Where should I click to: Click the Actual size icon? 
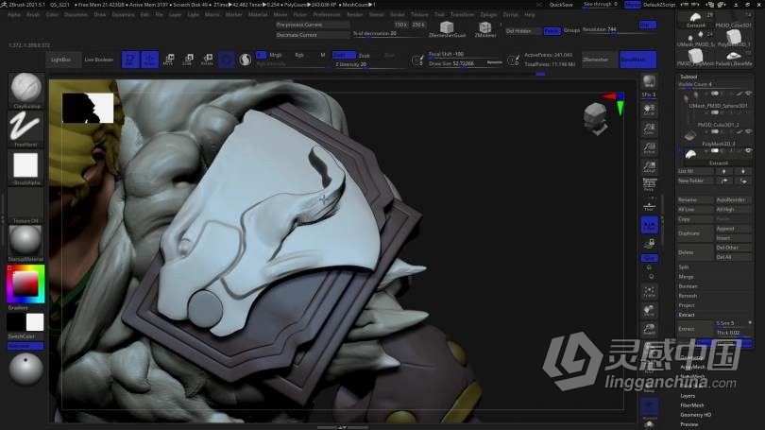(x=650, y=147)
